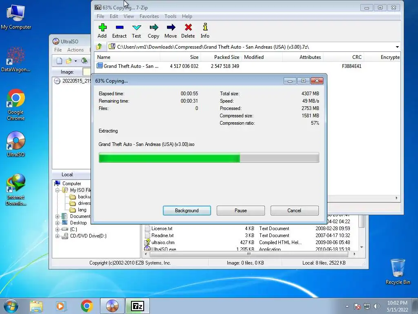Viewport: 418px width, 314px height.
Task: Expand the CD/DVD Drive(D:) tree node
Action: pyautogui.click(x=57, y=236)
